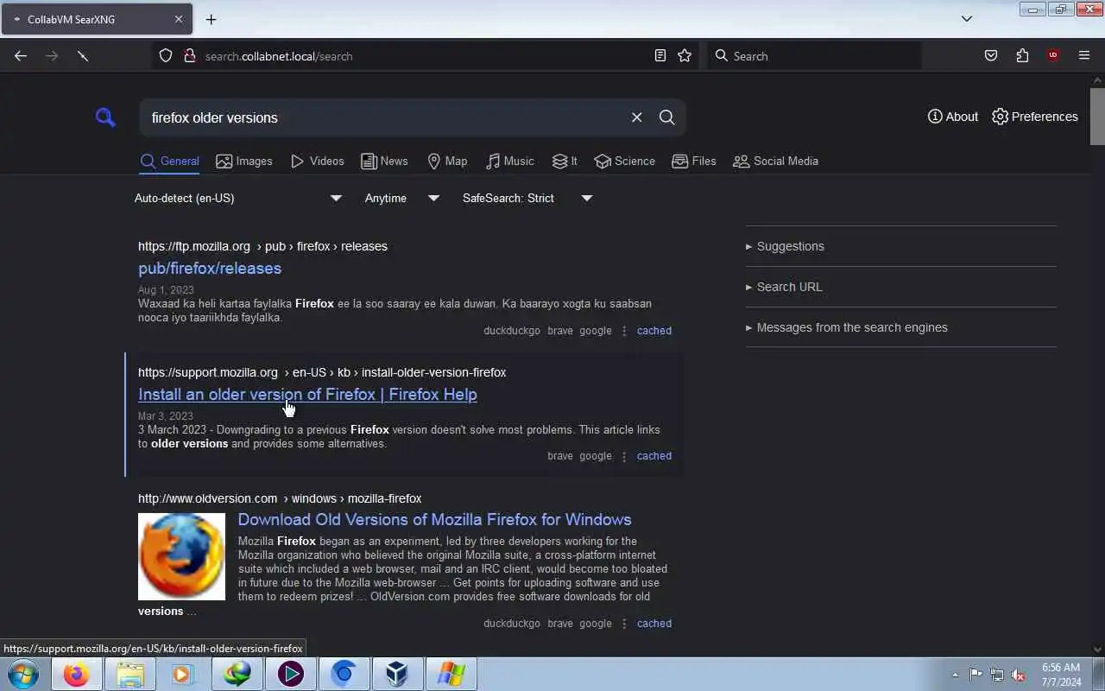
Task: Click the Firefox logo thumbnail
Action: (181, 556)
